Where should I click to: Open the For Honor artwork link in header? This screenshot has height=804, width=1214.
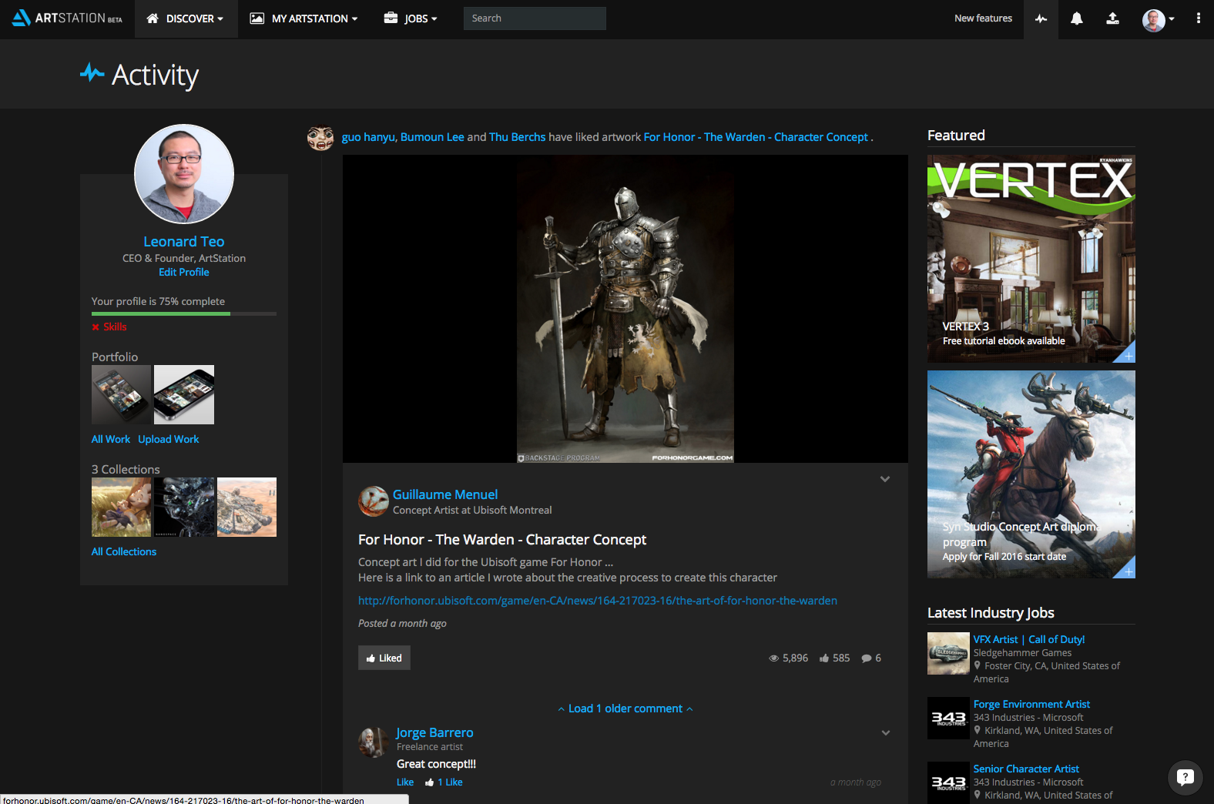pyautogui.click(x=756, y=137)
